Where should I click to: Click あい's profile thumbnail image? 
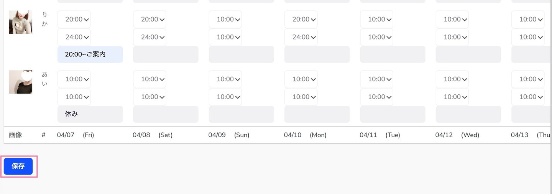tap(20, 82)
